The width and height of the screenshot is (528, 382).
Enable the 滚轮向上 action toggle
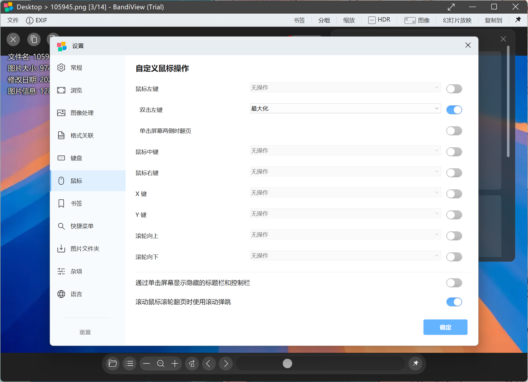click(454, 236)
